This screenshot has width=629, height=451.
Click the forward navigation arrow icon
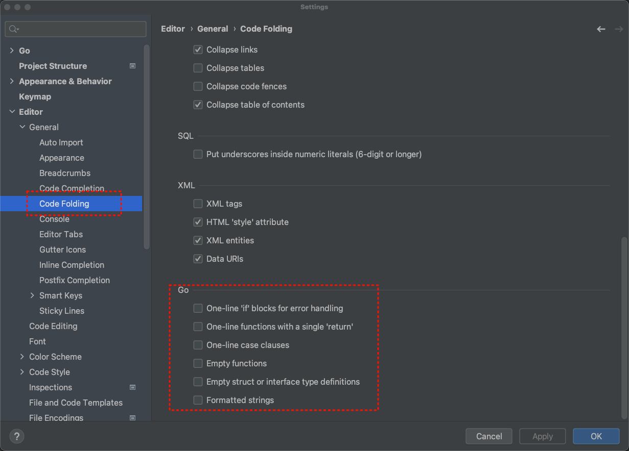tap(618, 29)
